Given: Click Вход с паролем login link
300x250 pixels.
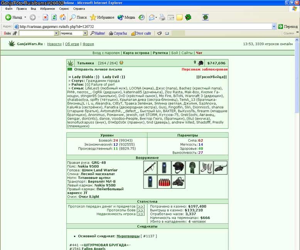Looking at the screenshot, I should click(x=106, y=53).
